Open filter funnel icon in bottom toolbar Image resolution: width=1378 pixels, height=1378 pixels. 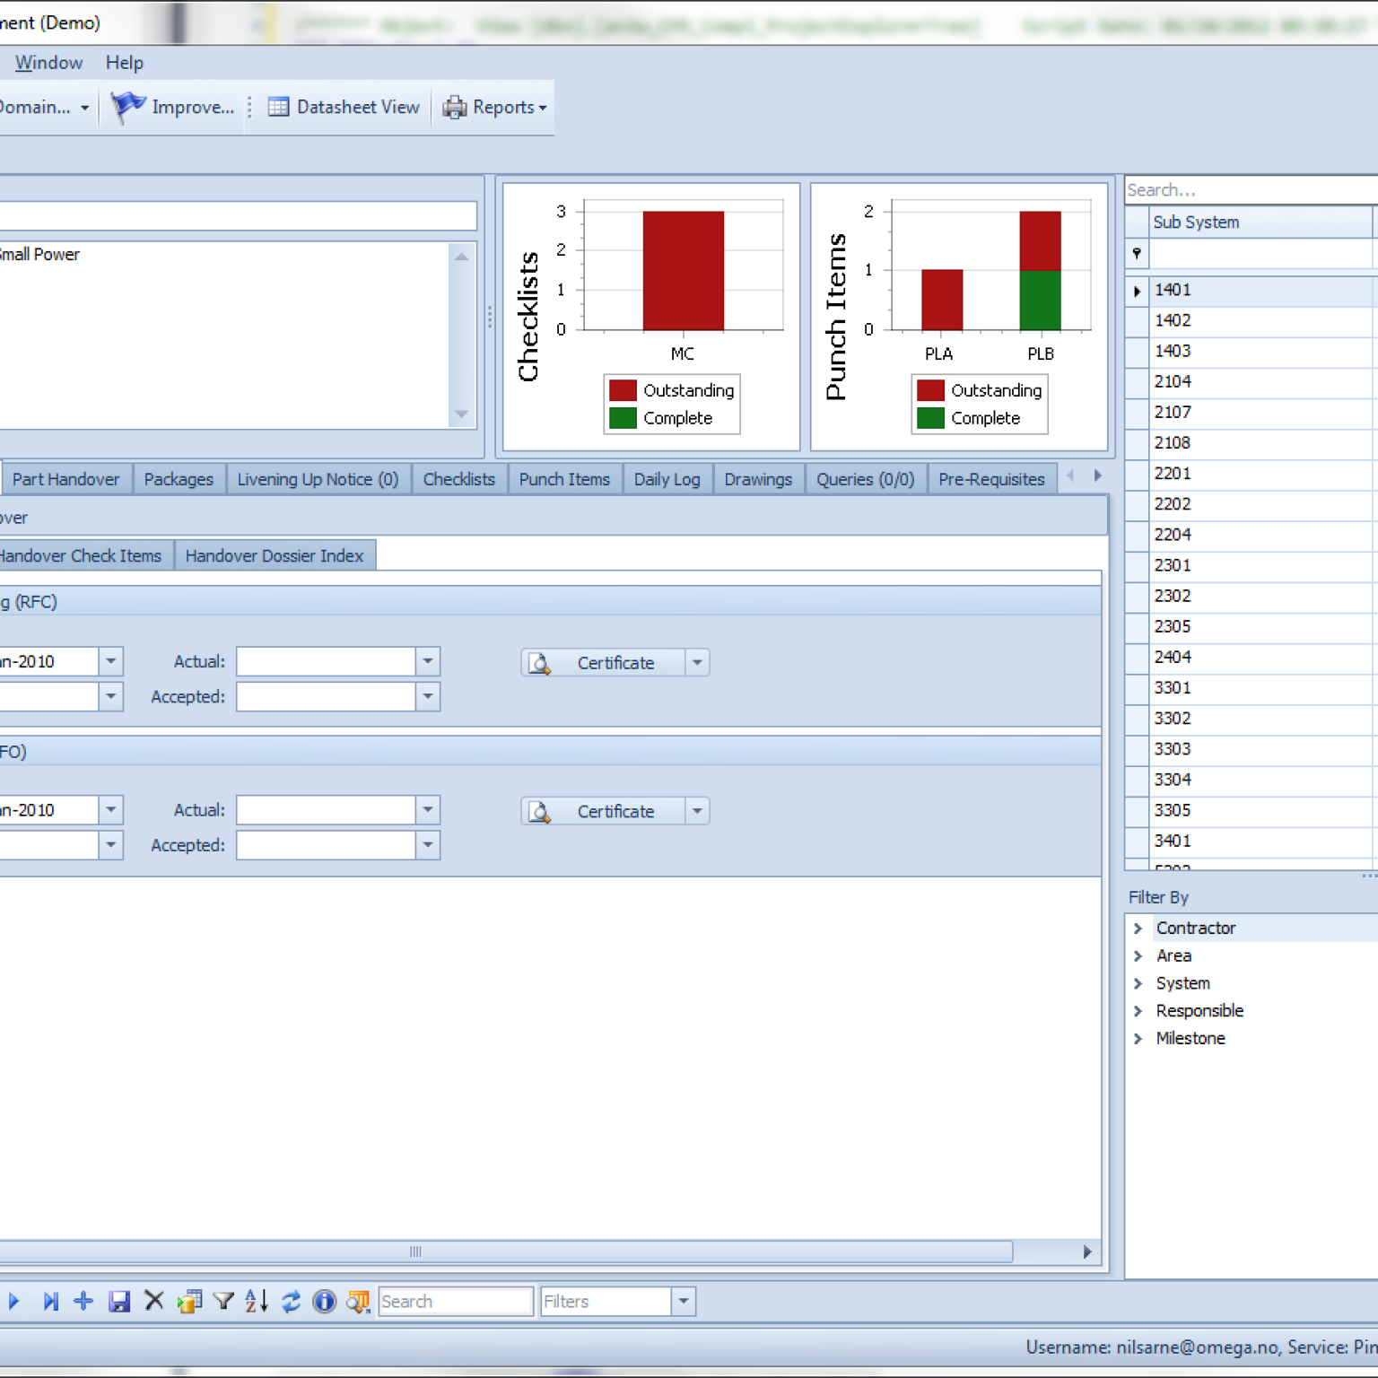(224, 1301)
